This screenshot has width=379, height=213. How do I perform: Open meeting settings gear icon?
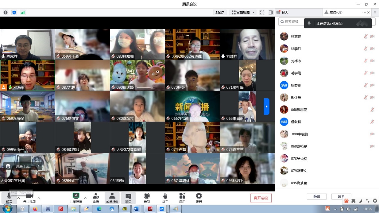199,196
